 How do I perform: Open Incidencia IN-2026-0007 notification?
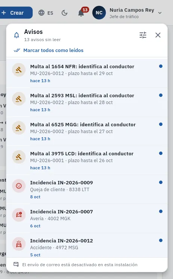point(87,218)
